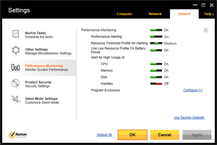Toggle Performance Monitoring switch
This screenshot has width=217, height=145.
156,30
